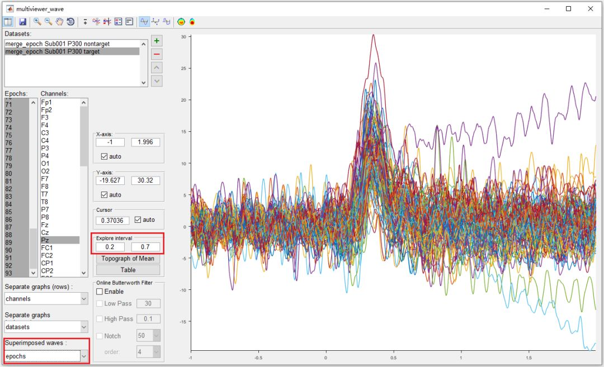Toggle Cursor auto checkbox

[138, 220]
